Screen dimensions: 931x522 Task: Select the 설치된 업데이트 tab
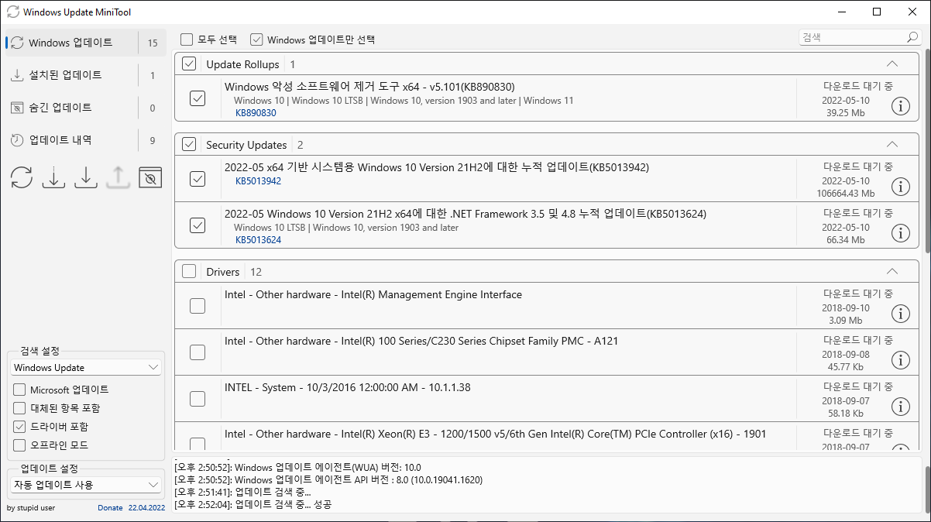(x=85, y=75)
